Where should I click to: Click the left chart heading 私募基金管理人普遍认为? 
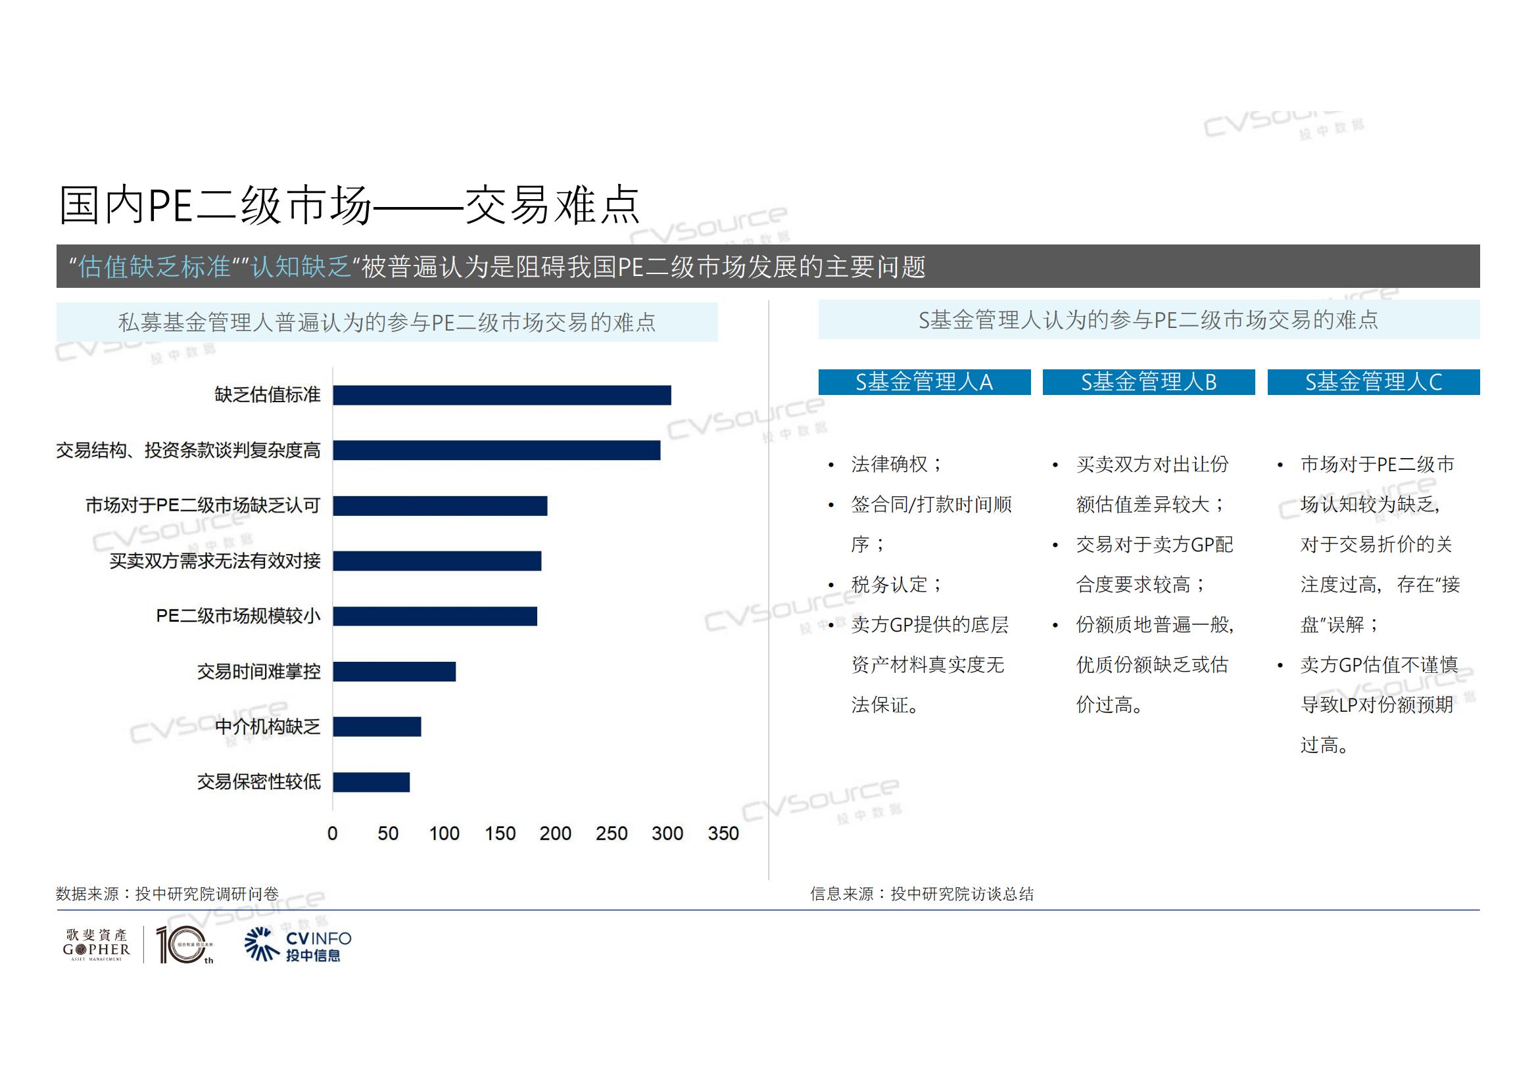(387, 323)
